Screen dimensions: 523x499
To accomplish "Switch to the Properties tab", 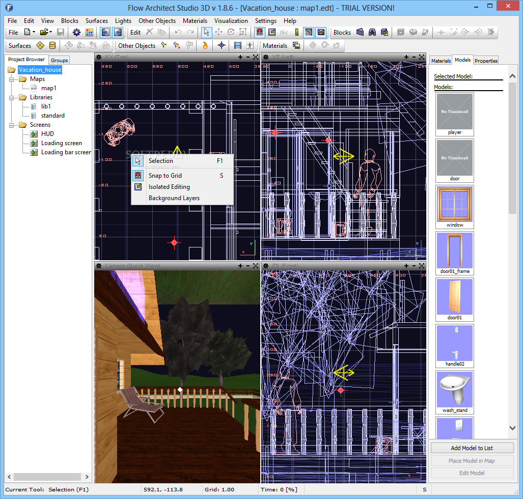I will coord(486,61).
